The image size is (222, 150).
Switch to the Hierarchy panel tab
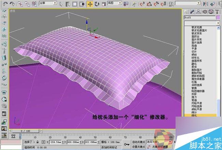pyautogui.click(x=198, y=12)
